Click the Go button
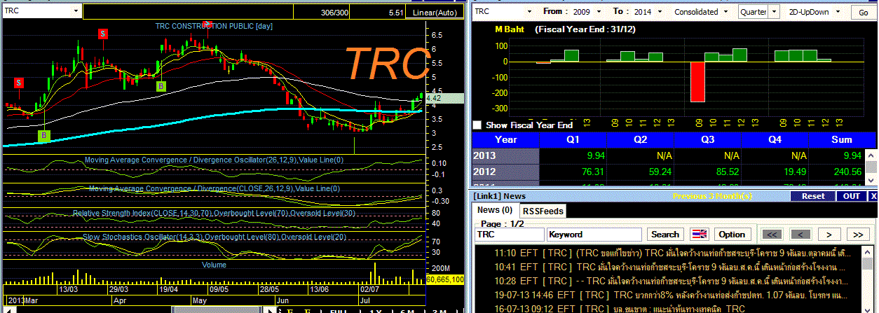This screenshot has width=879, height=313. [x=862, y=12]
